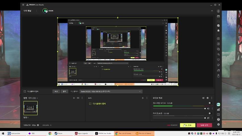
Task: Open My Channel options three-dot menu
Action: click(36, 11)
